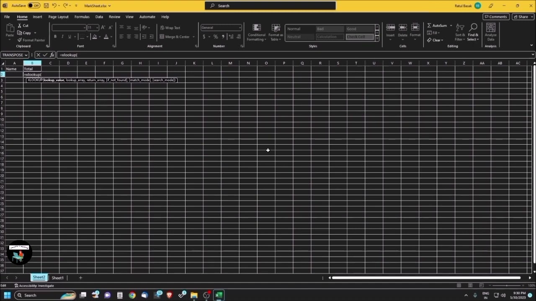Switch to Insert ribbon tab

(37, 17)
